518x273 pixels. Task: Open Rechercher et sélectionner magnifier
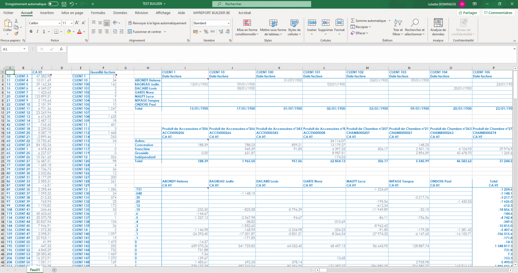tap(414, 27)
